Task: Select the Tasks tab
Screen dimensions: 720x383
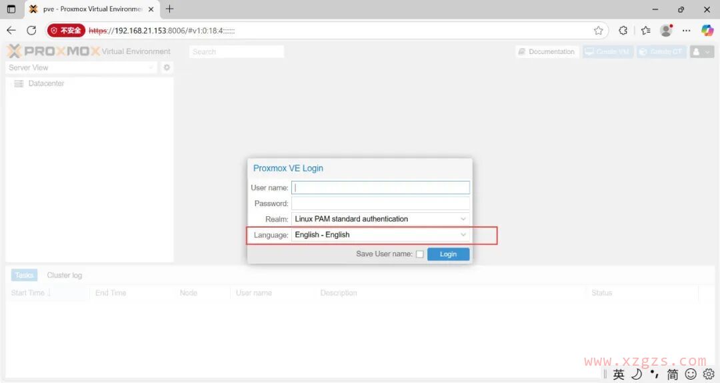Action: 25,276
